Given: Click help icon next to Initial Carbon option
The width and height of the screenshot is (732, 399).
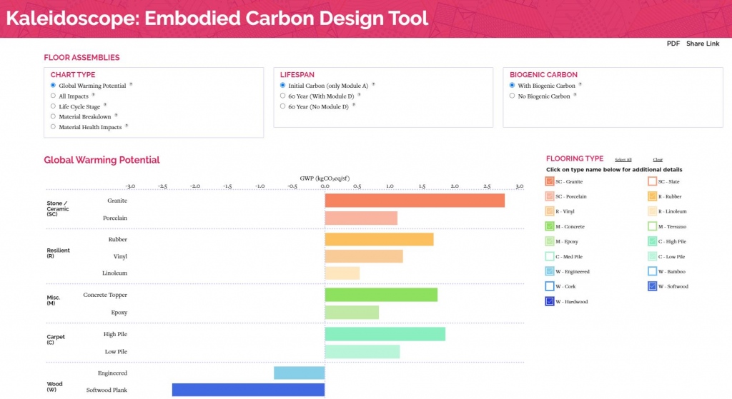Looking at the screenshot, I should (373, 85).
